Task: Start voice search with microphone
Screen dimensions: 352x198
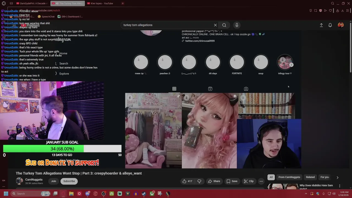Action: click(237, 25)
